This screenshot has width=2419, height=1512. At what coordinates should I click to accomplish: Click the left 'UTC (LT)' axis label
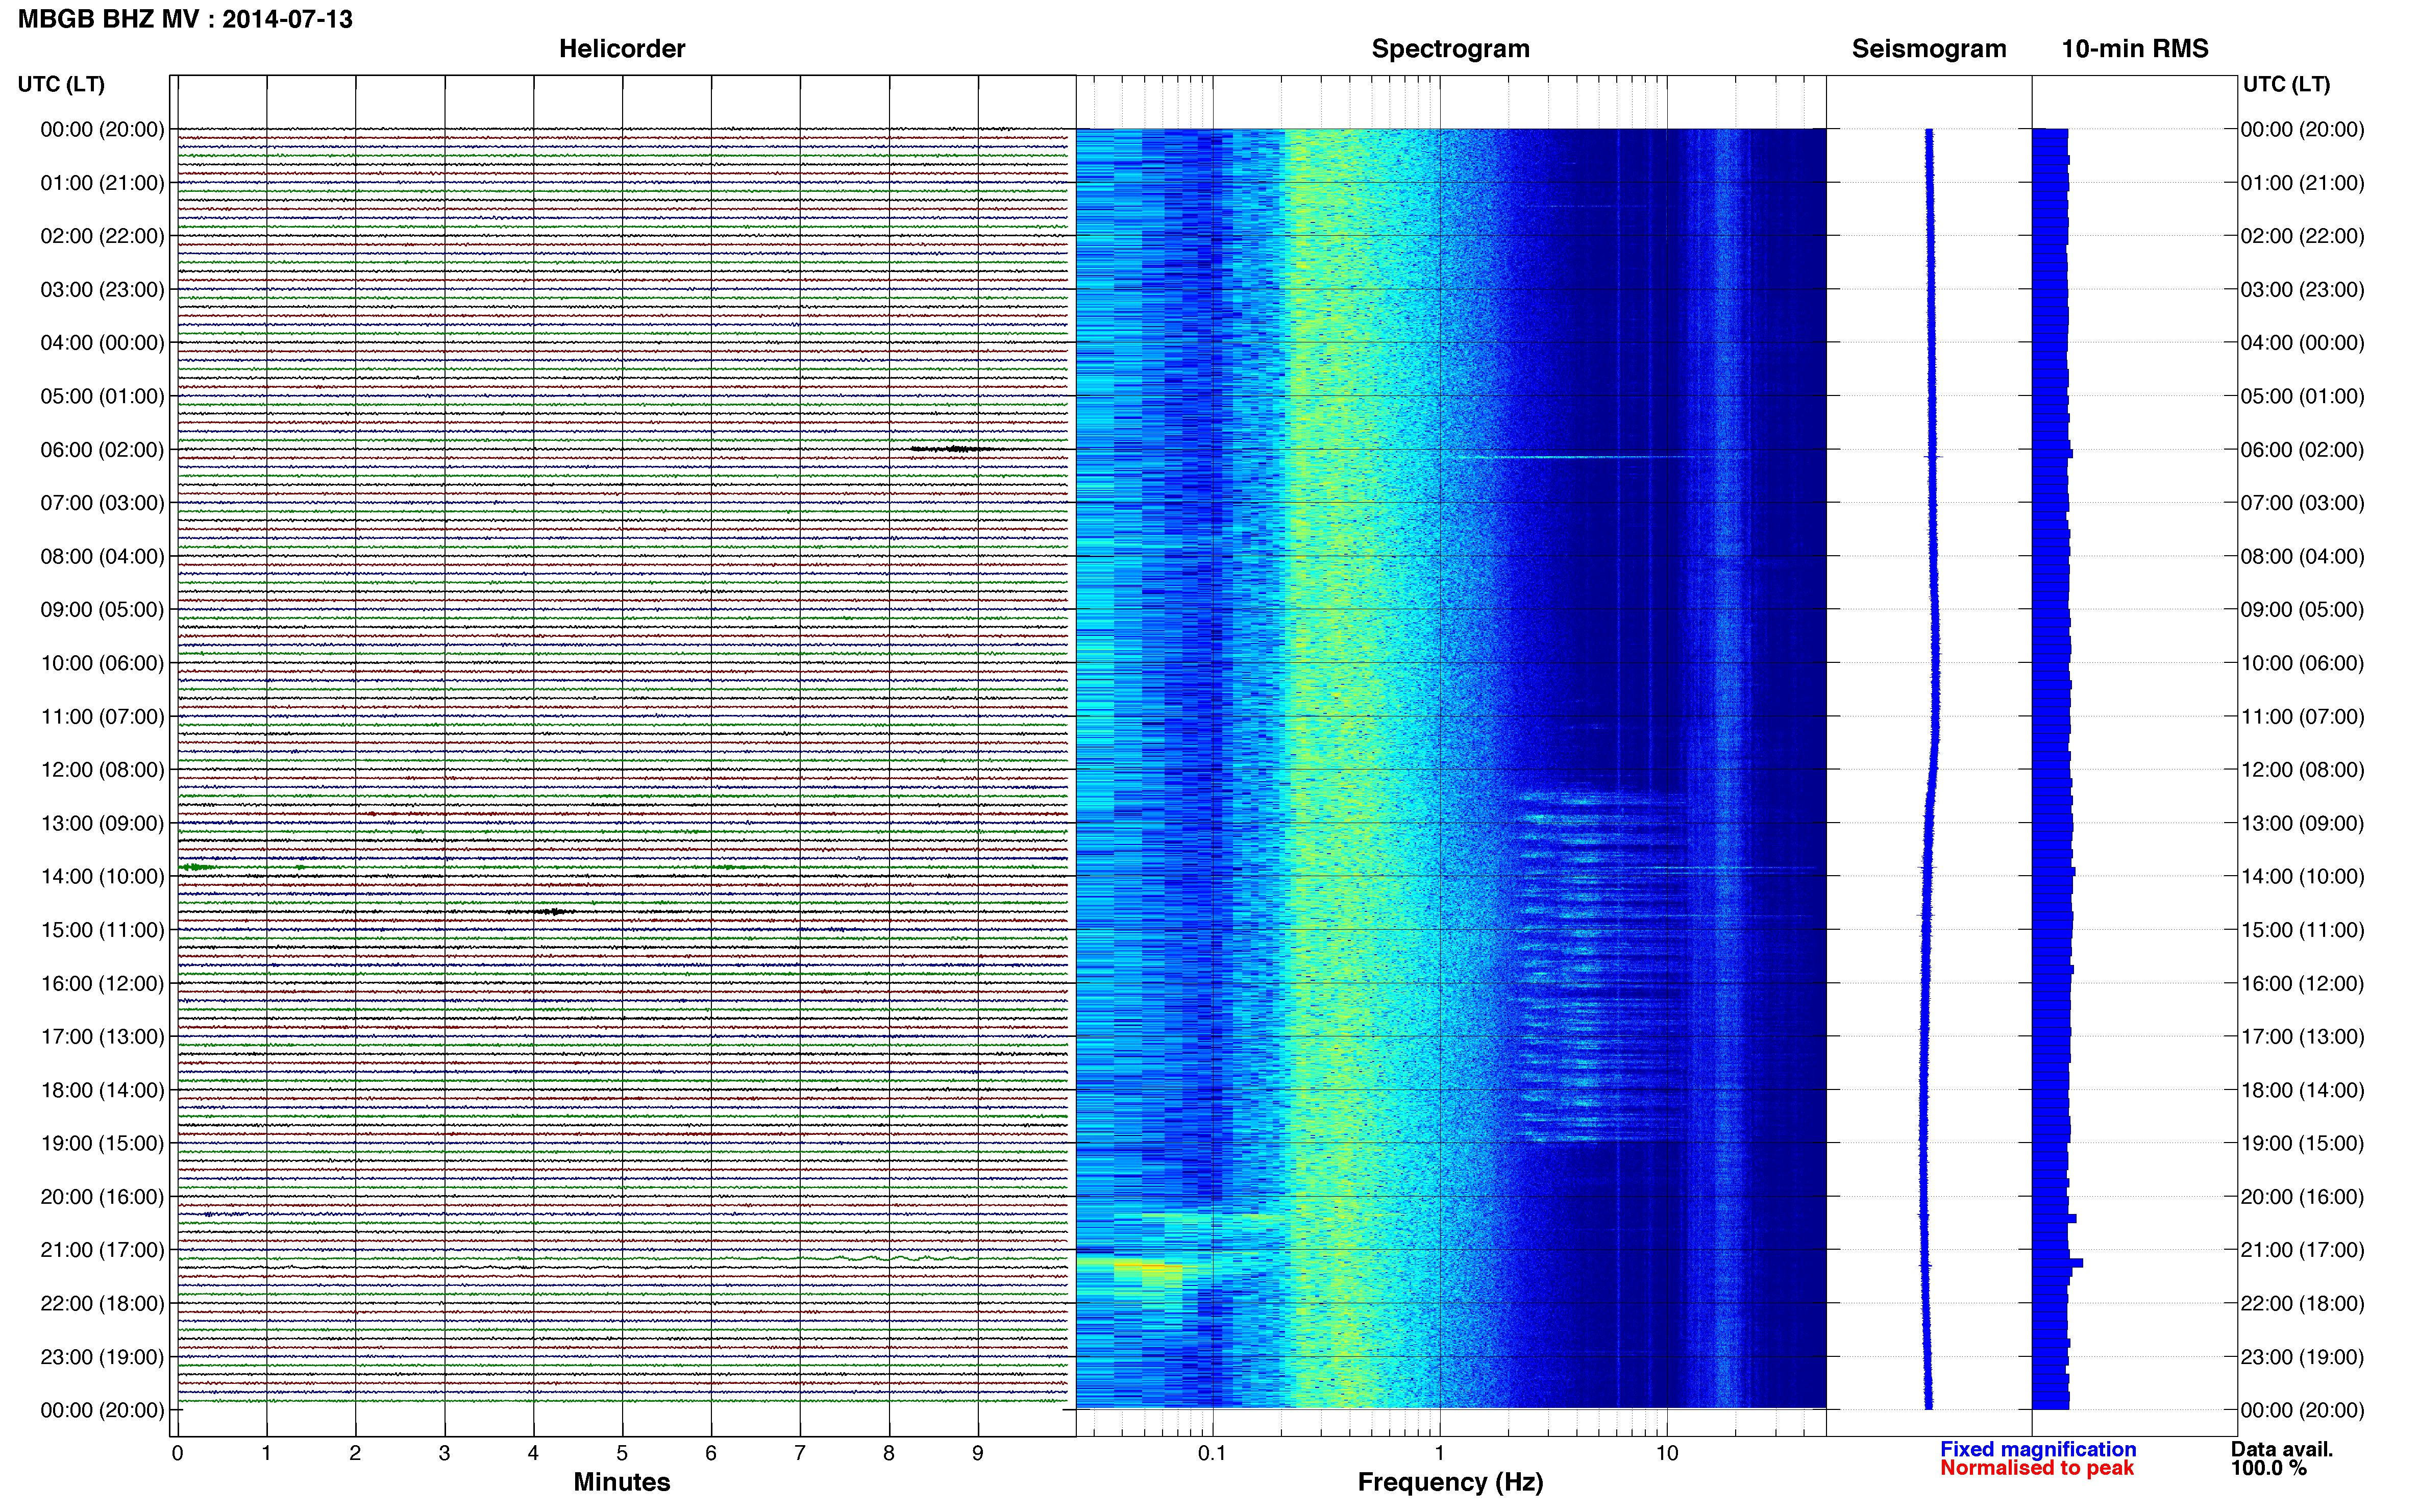click(x=61, y=84)
